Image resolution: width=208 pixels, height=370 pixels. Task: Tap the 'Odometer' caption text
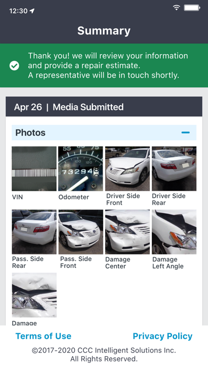[x=74, y=197]
